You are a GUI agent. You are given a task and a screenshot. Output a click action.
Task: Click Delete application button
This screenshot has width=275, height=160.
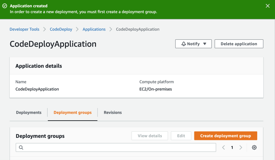pyautogui.click(x=239, y=44)
